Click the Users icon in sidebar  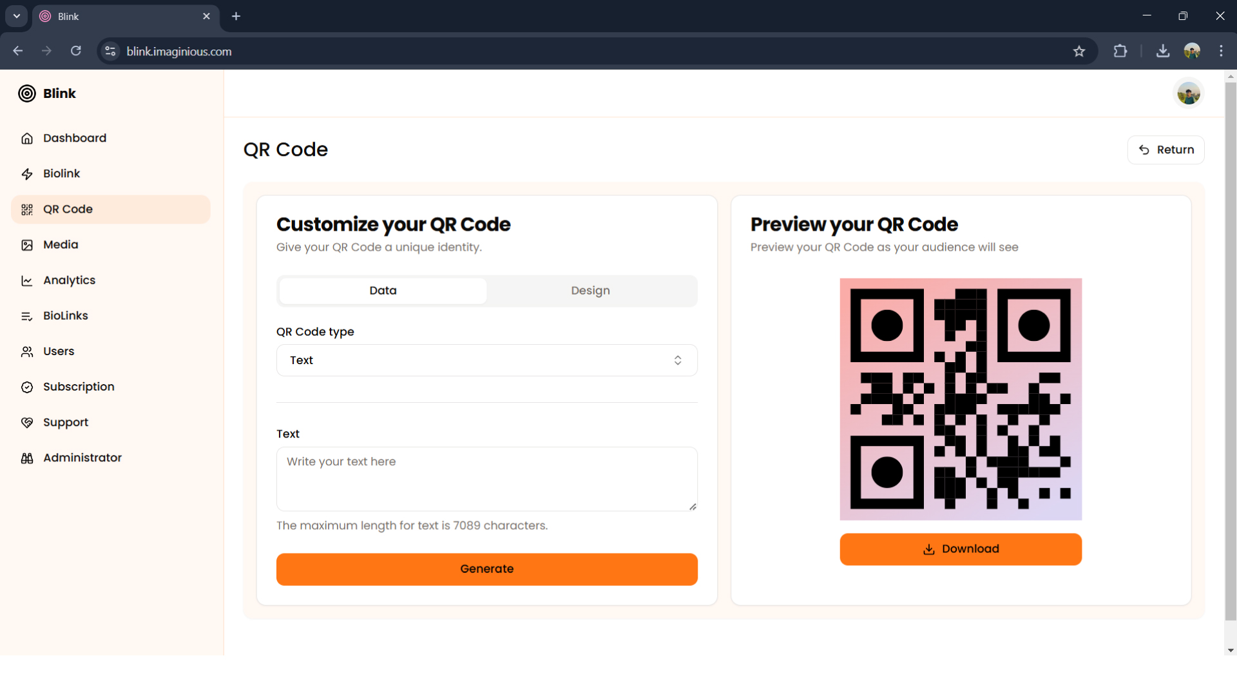click(26, 351)
